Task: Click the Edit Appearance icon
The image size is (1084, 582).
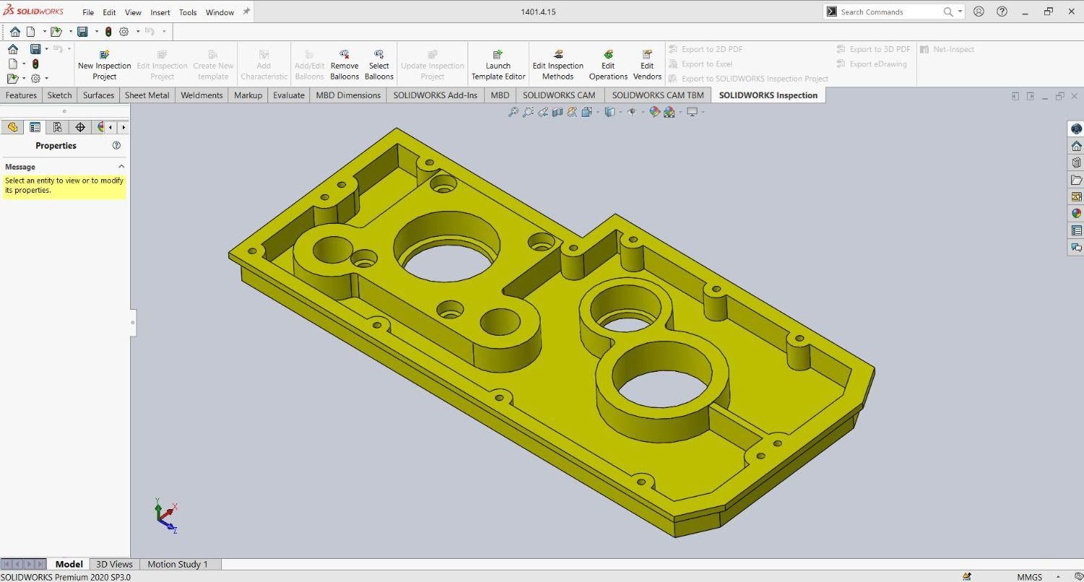Action: [x=654, y=112]
